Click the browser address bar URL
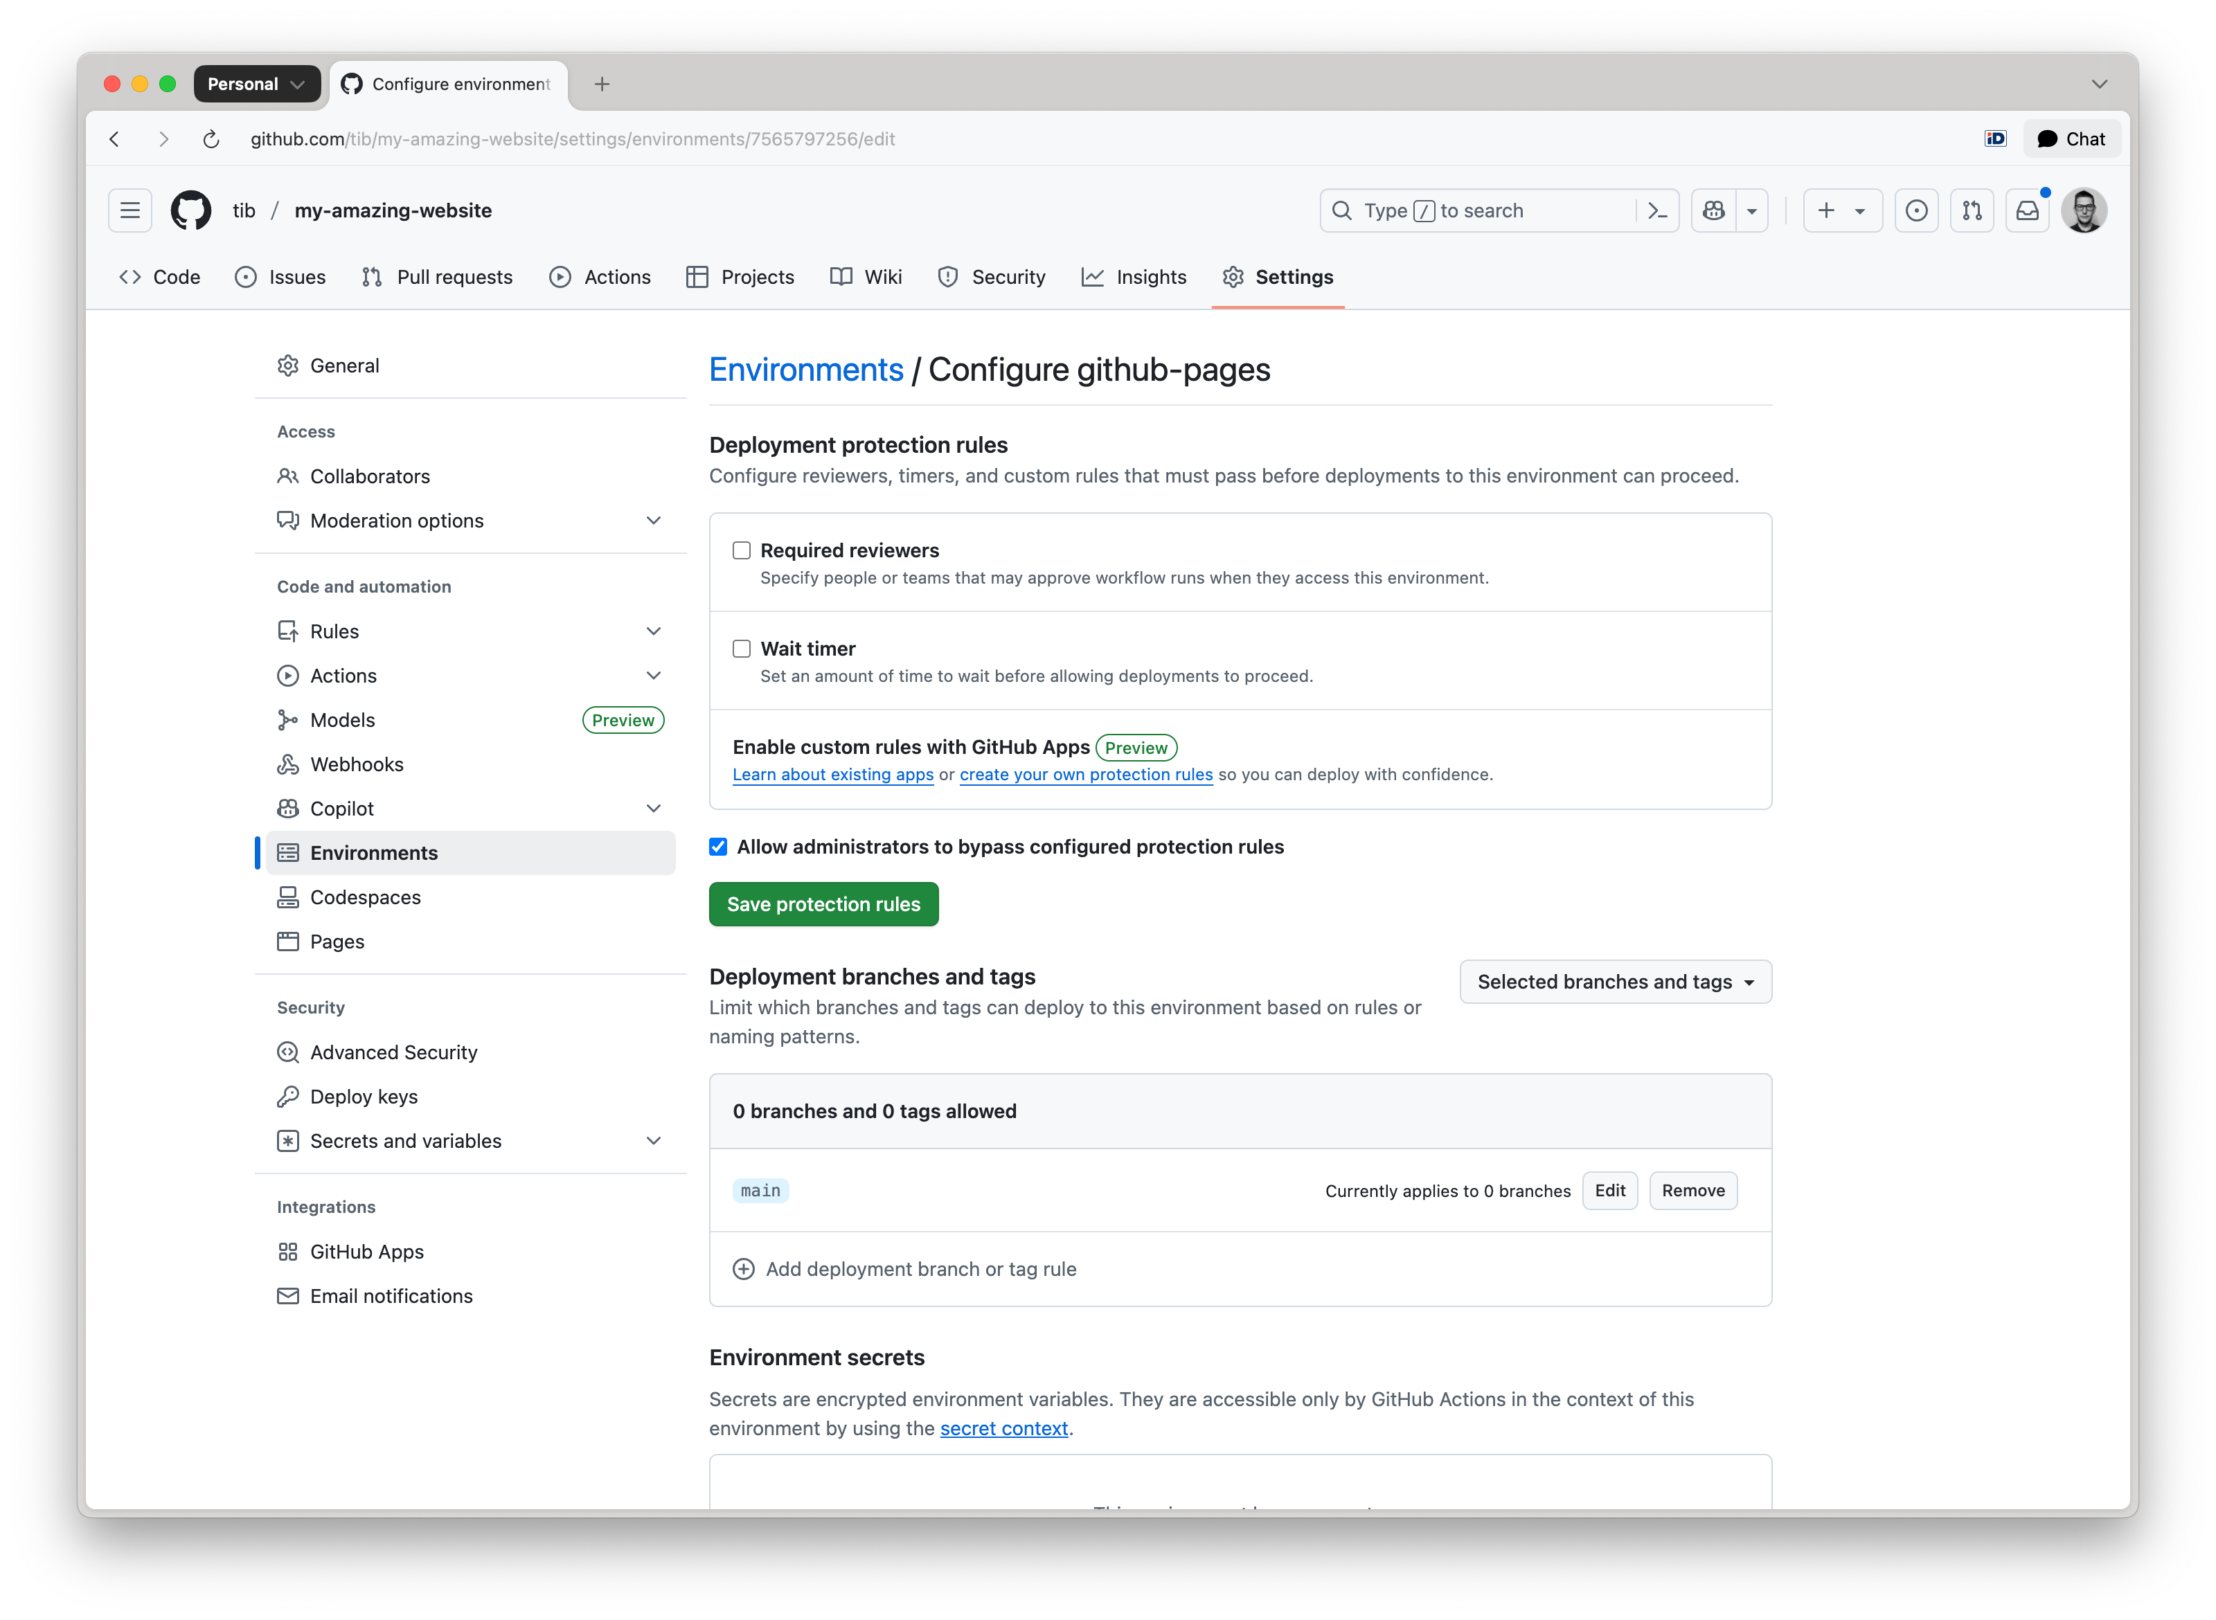Viewport: 2216px width, 1620px height. (x=572, y=139)
